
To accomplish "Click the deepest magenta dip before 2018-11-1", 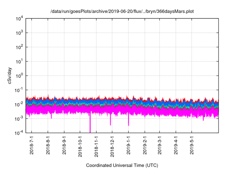I will (90, 123).
